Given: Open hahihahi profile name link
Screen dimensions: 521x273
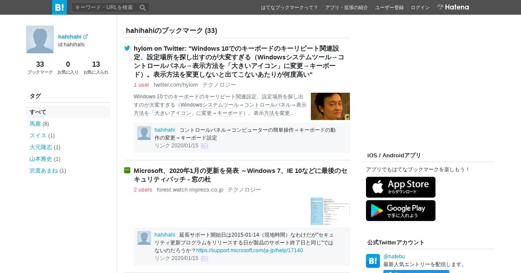Looking at the screenshot, I should [x=70, y=37].
